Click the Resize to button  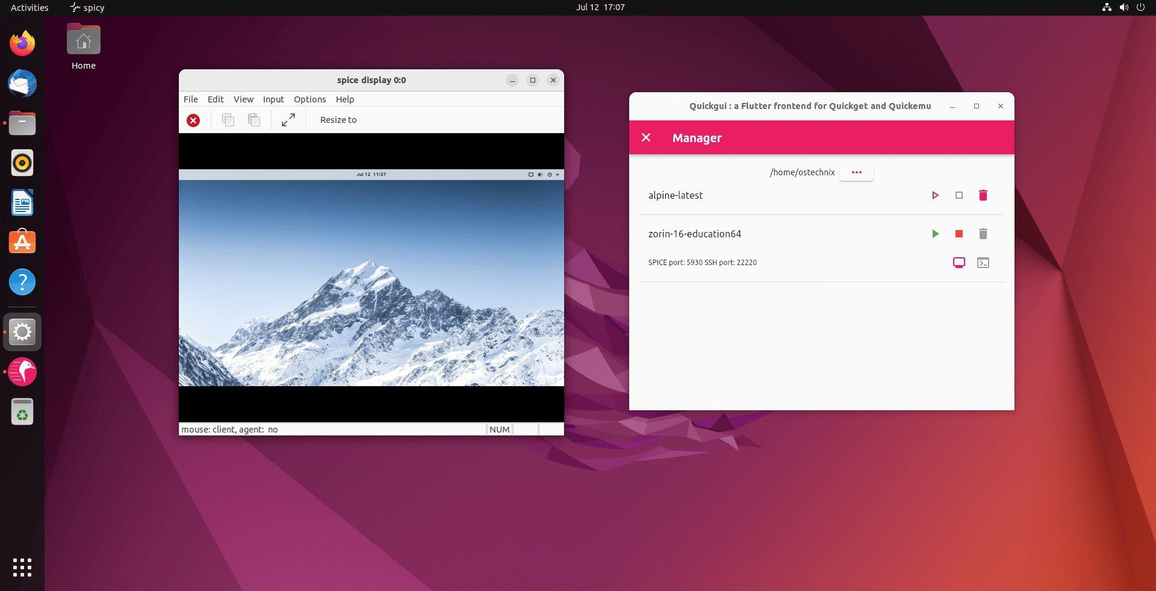click(x=338, y=120)
